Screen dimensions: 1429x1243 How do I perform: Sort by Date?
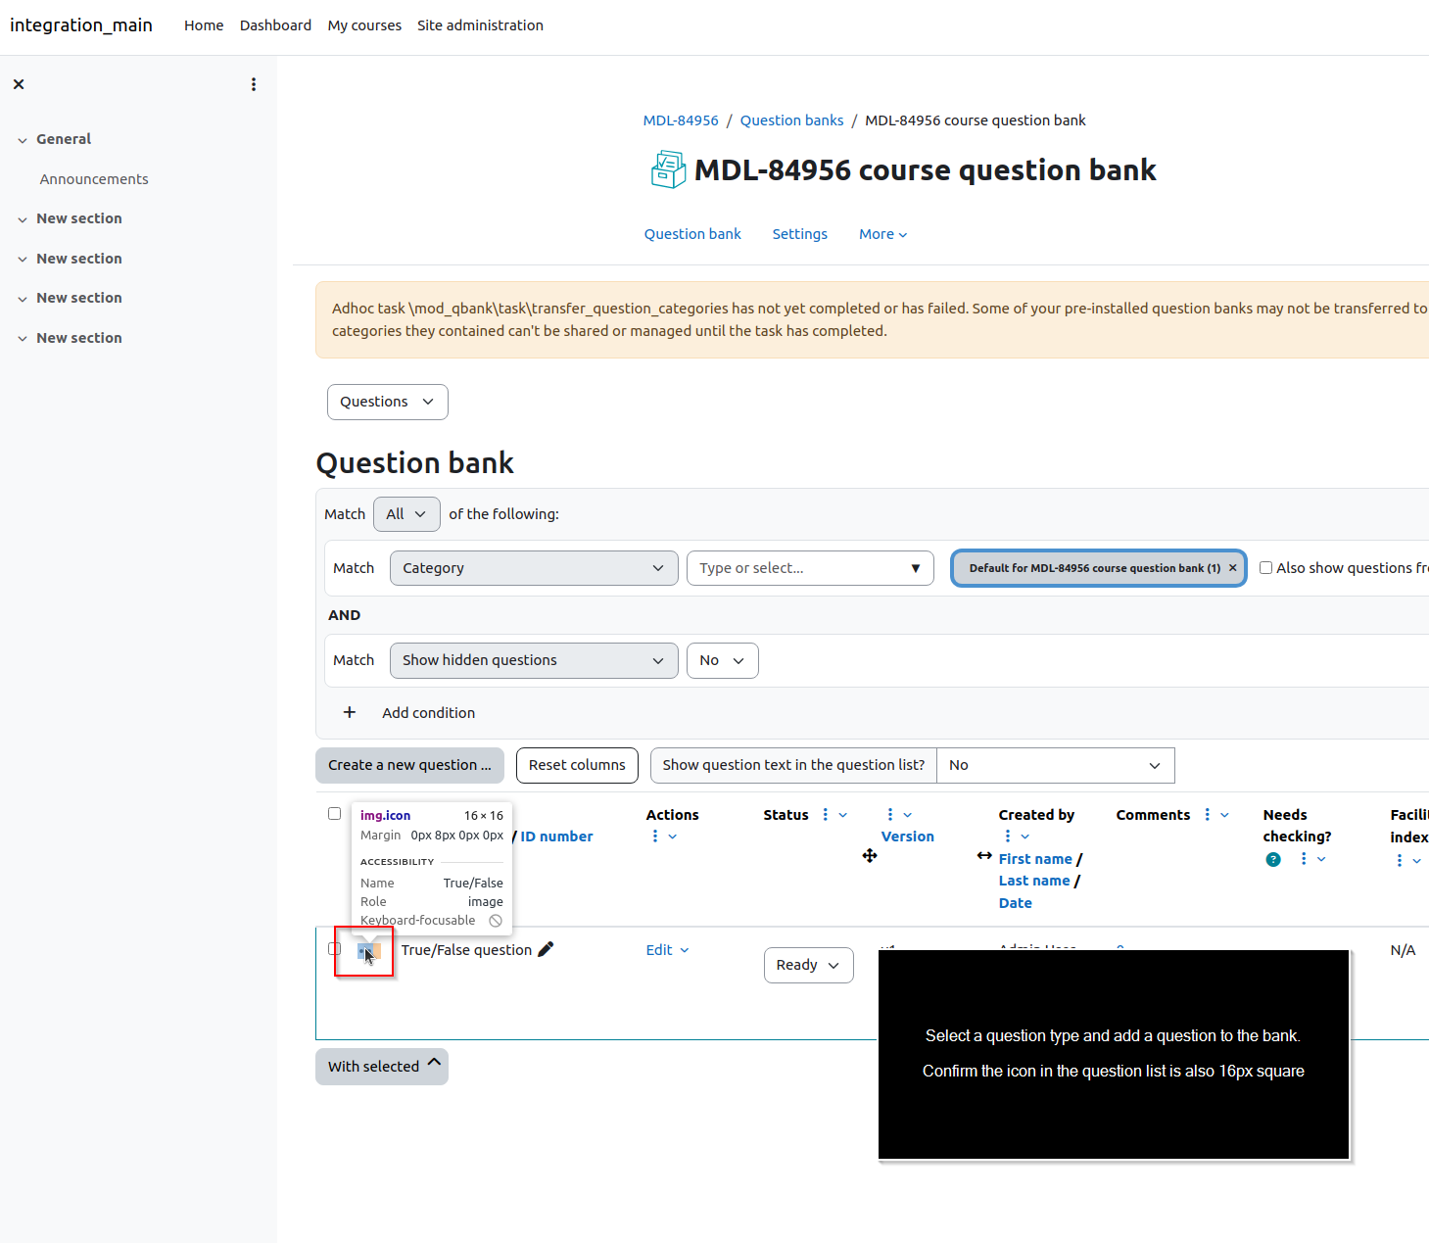[x=1016, y=903]
